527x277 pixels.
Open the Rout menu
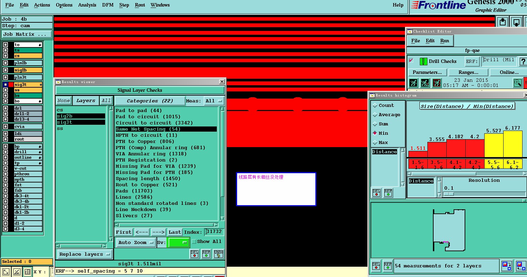click(140, 5)
